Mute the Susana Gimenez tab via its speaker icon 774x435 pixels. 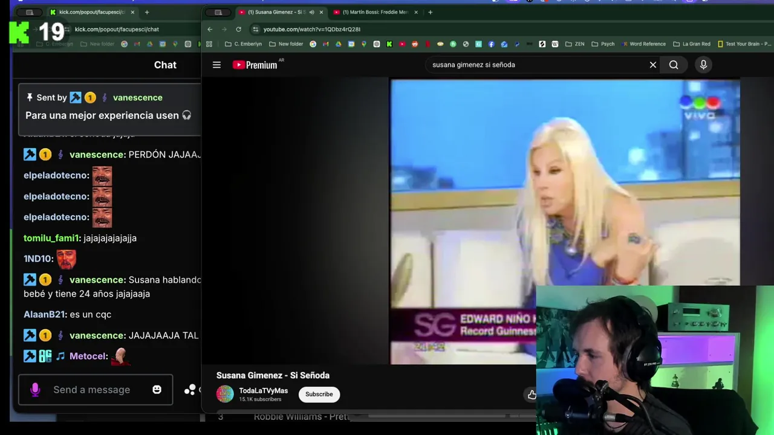tap(312, 12)
